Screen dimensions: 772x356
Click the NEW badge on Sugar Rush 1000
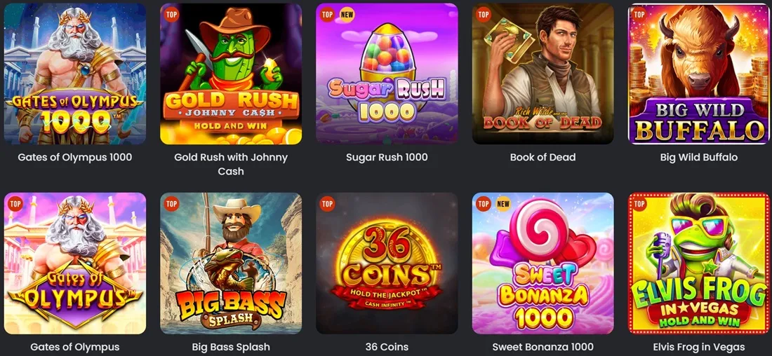pyautogui.click(x=347, y=14)
